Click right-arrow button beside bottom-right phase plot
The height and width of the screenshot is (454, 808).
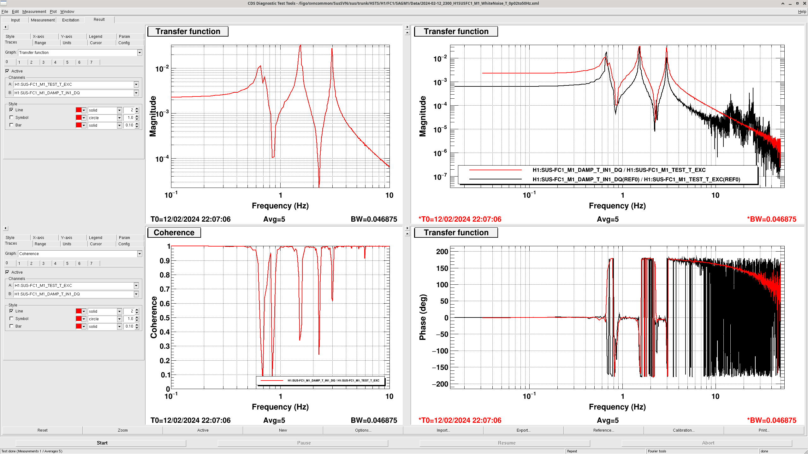tap(407, 228)
